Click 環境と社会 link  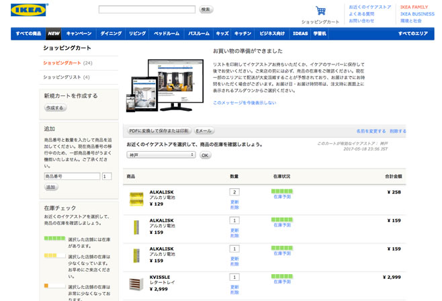pos(410,21)
